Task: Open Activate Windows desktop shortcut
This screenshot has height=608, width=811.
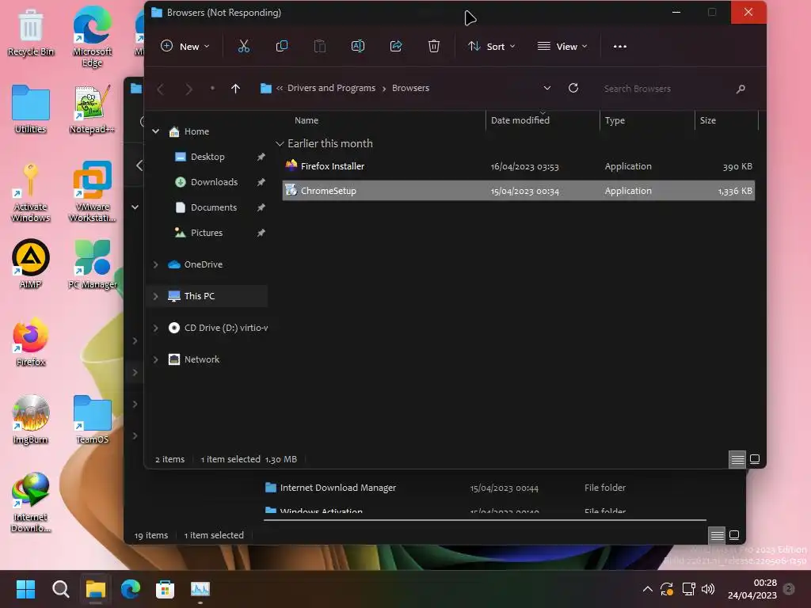Action: (x=31, y=192)
